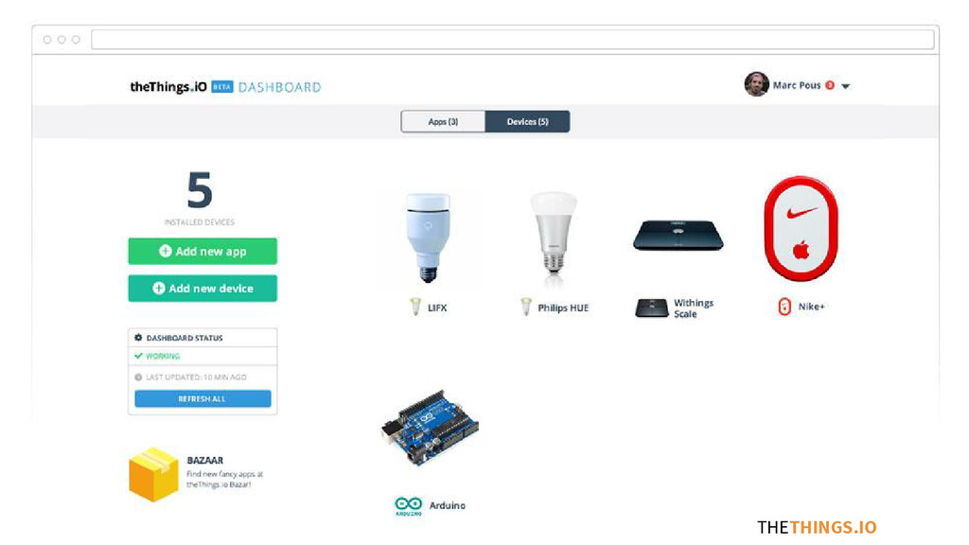Open the Arduino board thumbnail

(431, 428)
